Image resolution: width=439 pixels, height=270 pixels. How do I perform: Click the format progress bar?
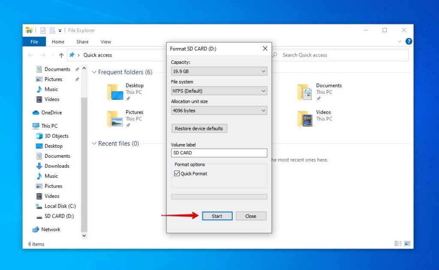pos(219,196)
